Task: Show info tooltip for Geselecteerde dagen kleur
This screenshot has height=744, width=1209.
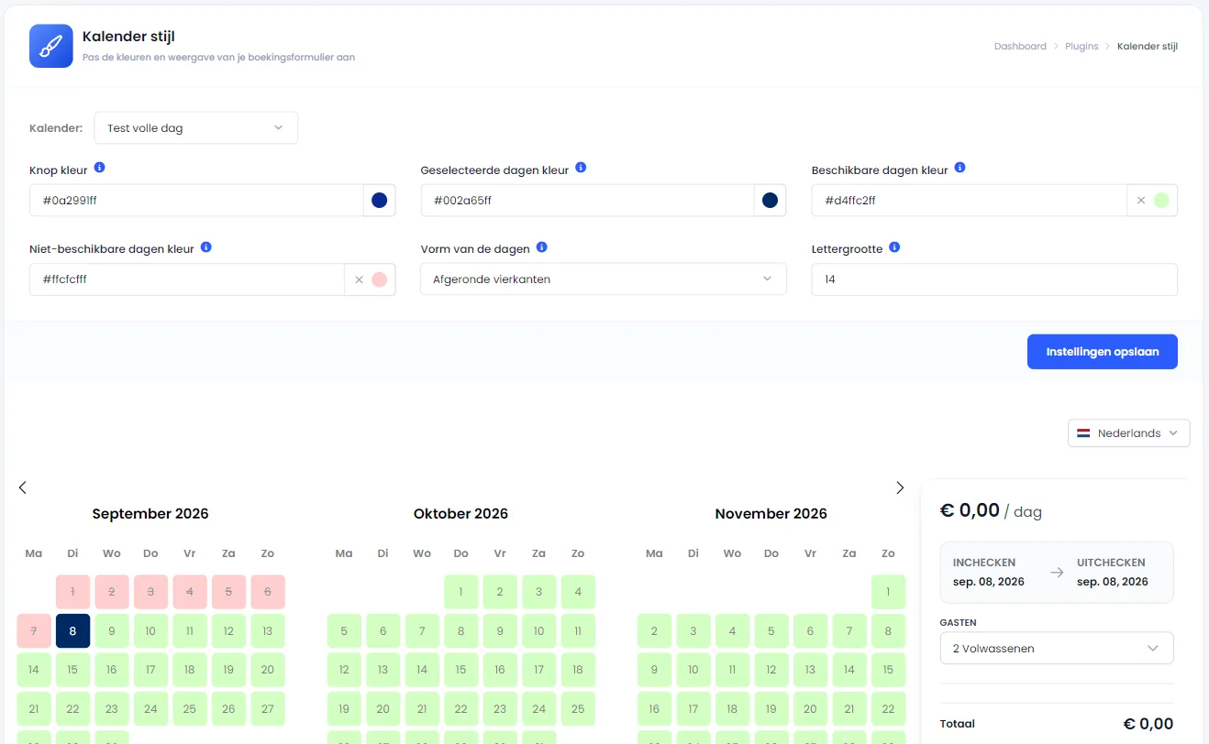Action: 581,169
